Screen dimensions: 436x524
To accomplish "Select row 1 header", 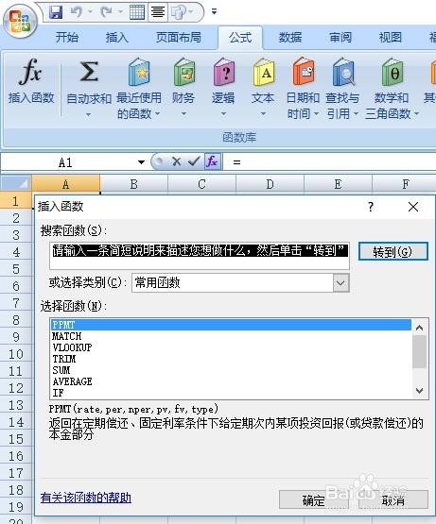I will [16, 201].
